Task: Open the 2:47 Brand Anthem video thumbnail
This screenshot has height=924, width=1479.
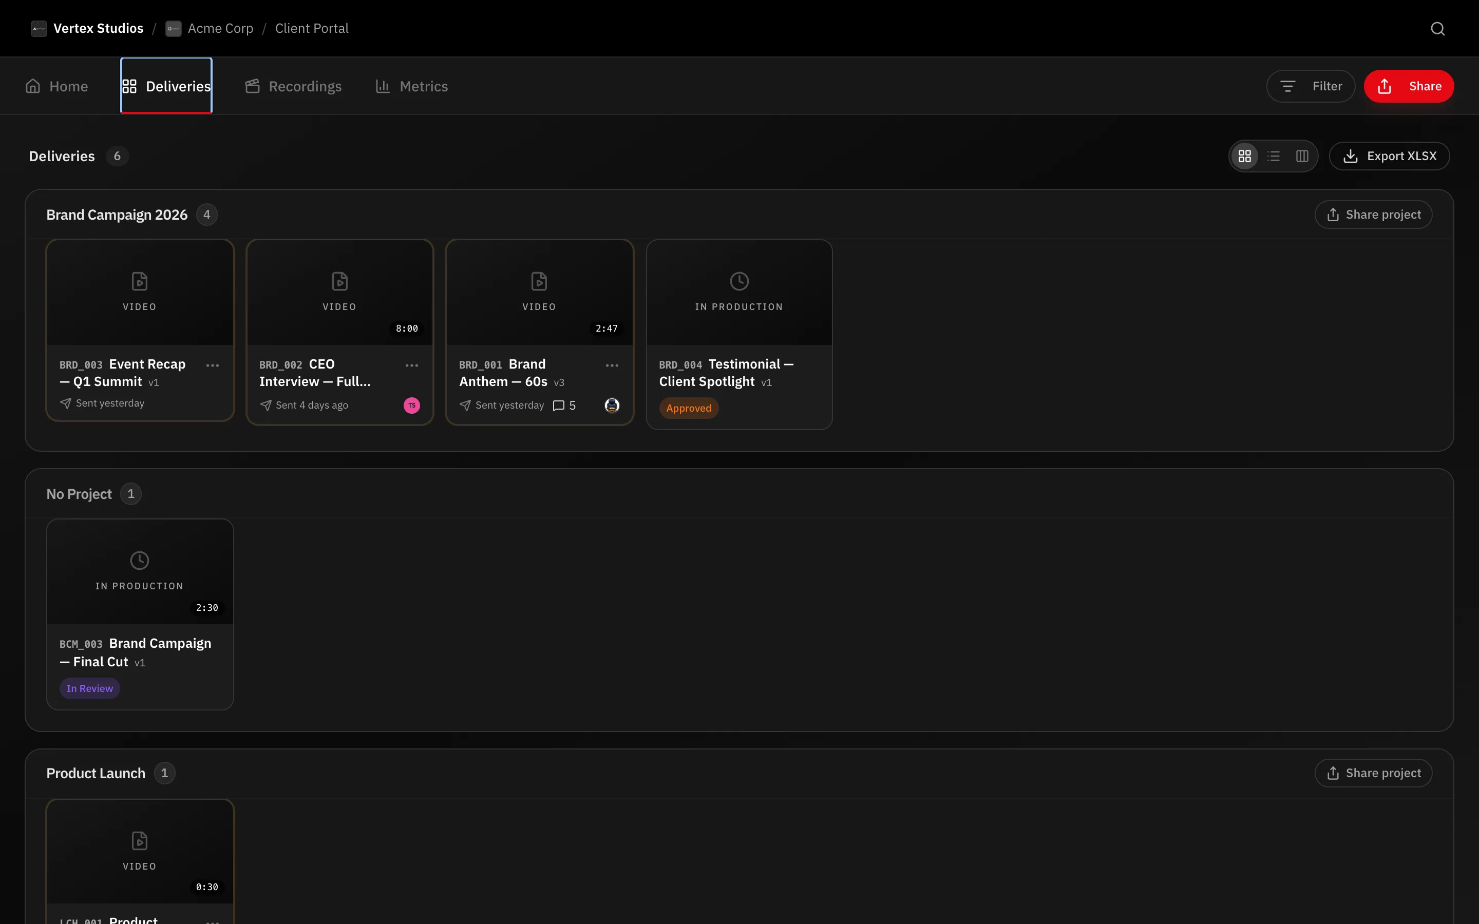Action: [x=540, y=293]
